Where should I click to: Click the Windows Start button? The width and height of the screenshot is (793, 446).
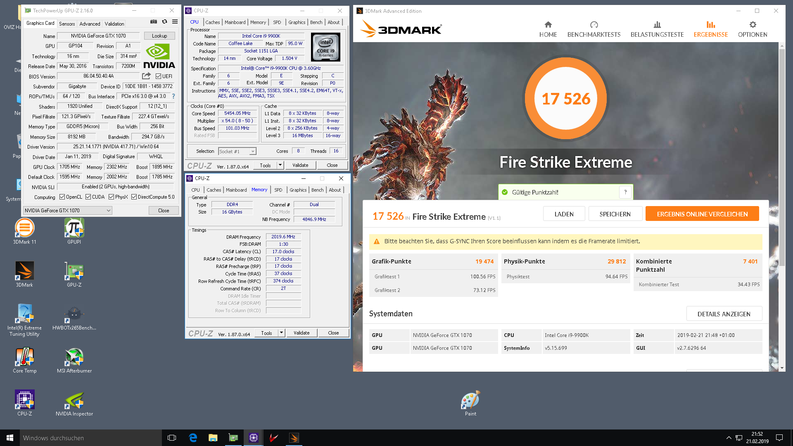pos(10,438)
